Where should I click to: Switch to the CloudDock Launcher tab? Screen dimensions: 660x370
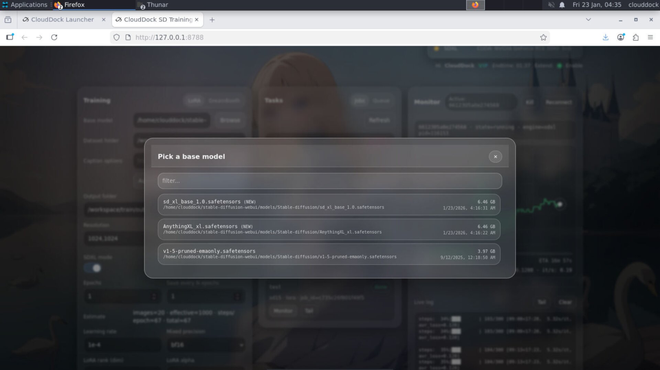point(62,20)
